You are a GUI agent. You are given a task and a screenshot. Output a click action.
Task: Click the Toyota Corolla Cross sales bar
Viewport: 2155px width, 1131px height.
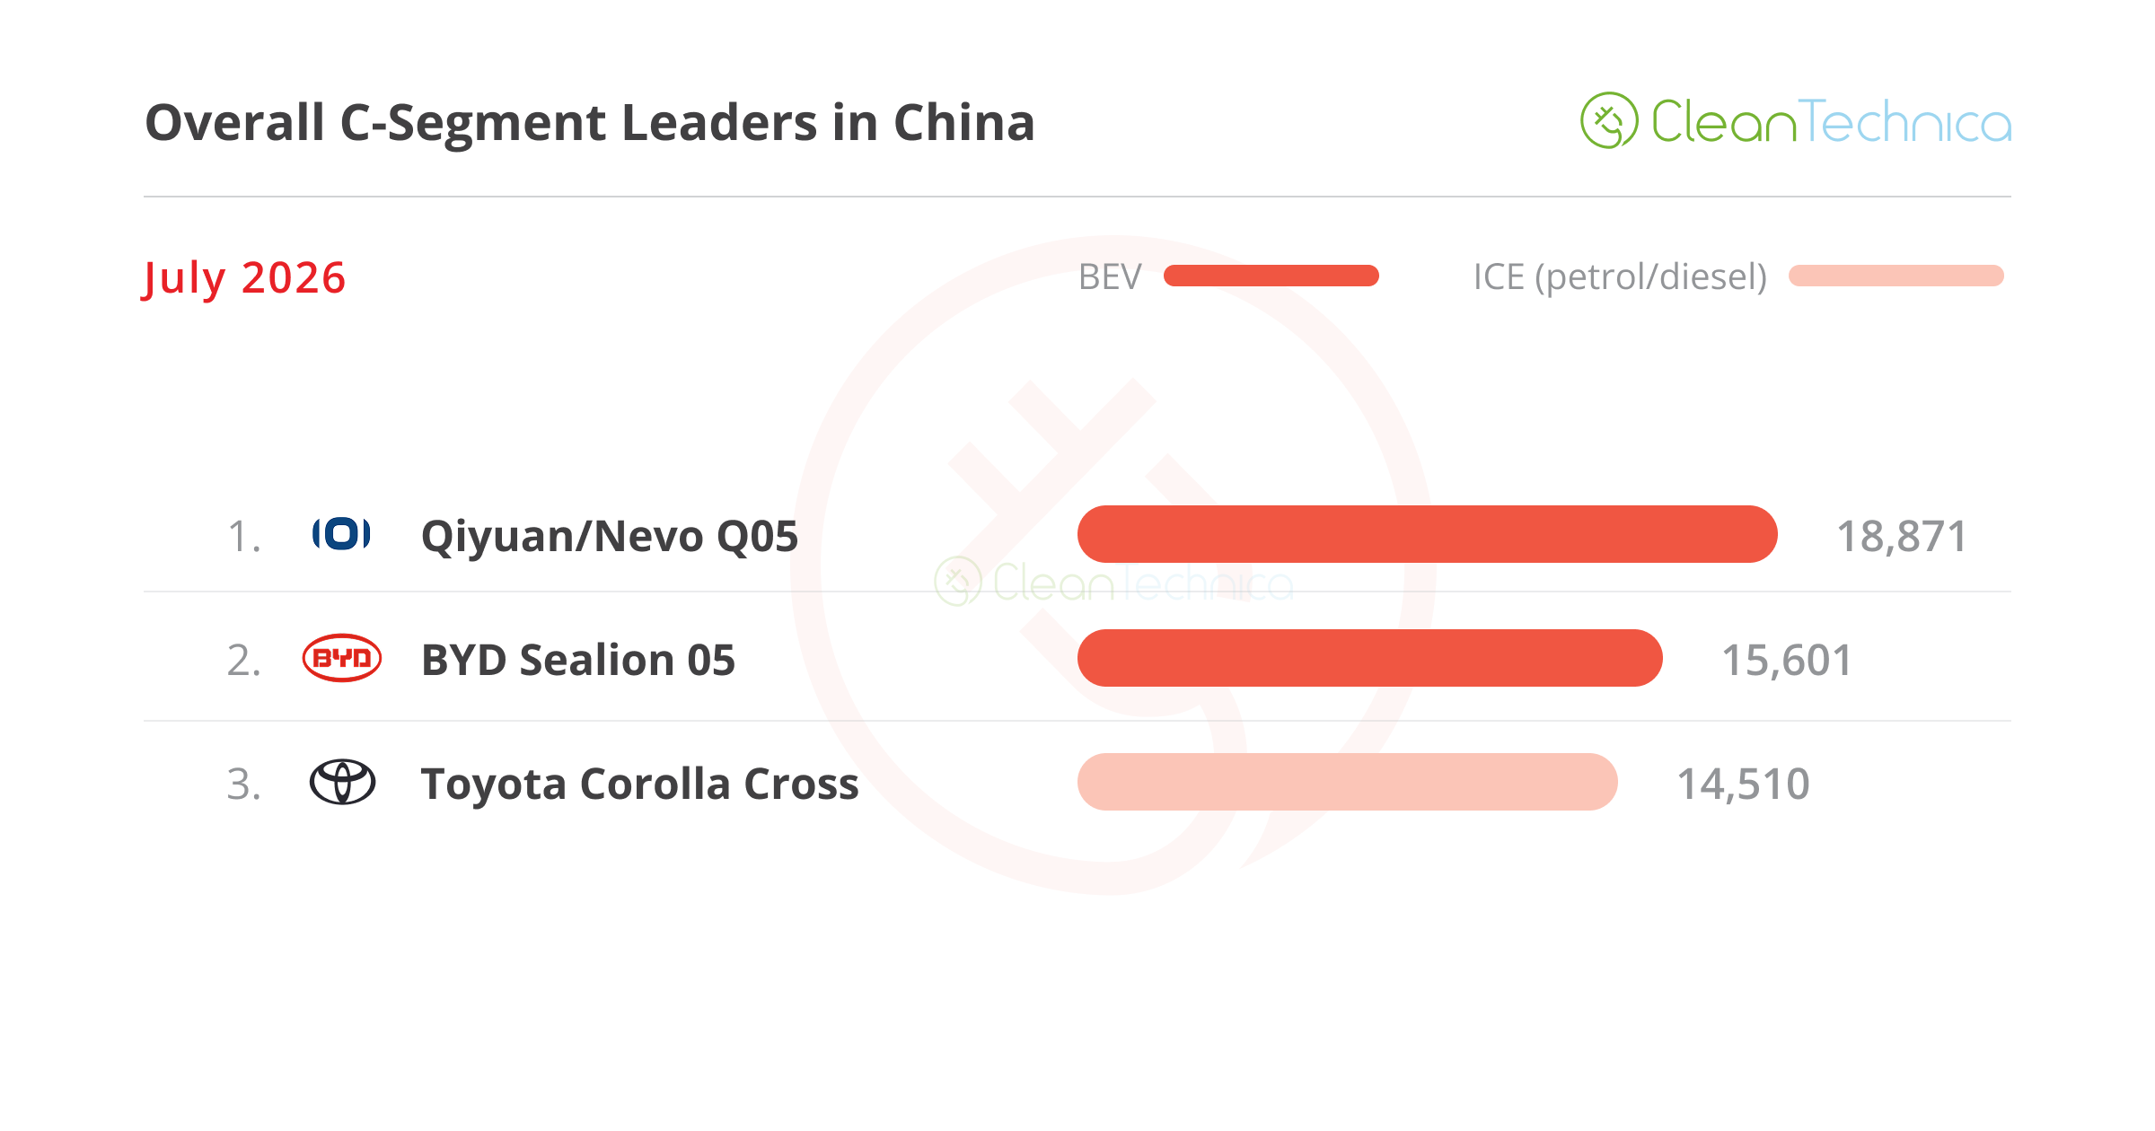point(1347,782)
